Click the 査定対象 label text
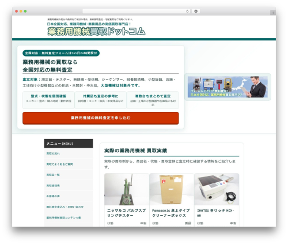The height and width of the screenshot is (244, 288). point(30,80)
